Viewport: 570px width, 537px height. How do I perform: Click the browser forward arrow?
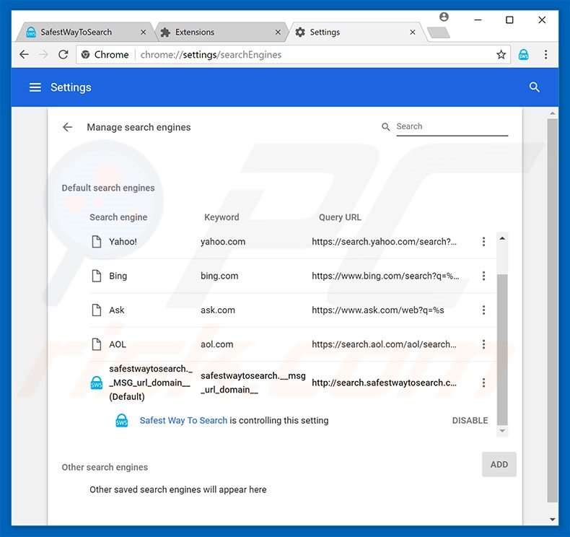tap(43, 55)
